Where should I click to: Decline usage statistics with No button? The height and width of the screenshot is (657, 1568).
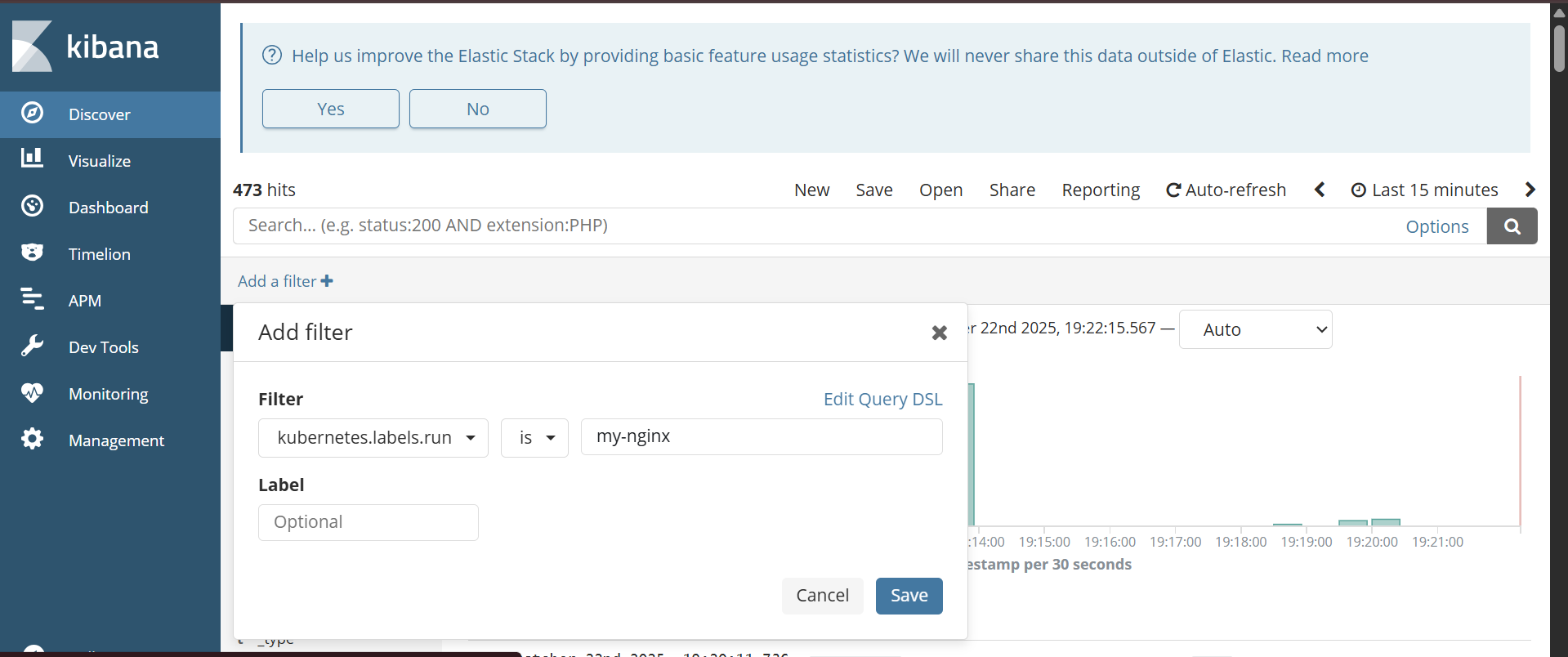tap(477, 109)
